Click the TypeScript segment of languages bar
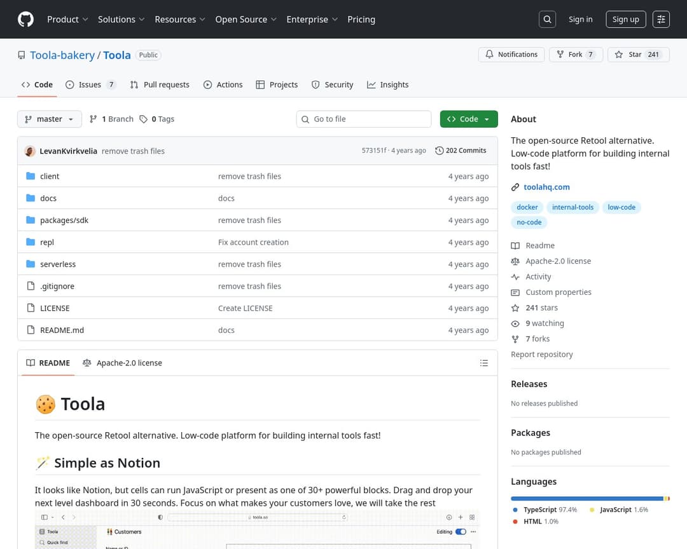 click(586, 499)
